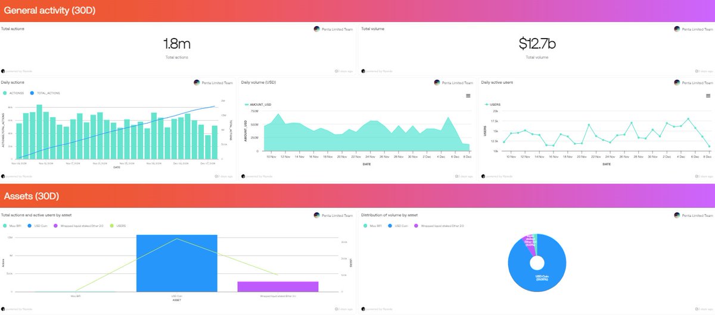This screenshot has width=715, height=315.
Task: Click Penta Limited Team avatar on Total actions card
Action: 317,29
